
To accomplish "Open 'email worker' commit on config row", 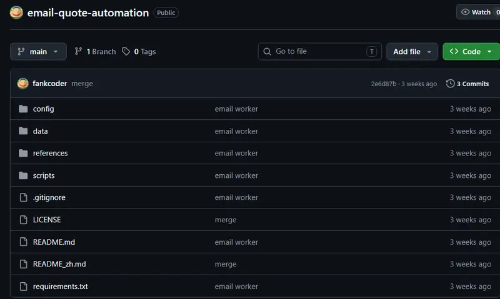I will point(236,109).
